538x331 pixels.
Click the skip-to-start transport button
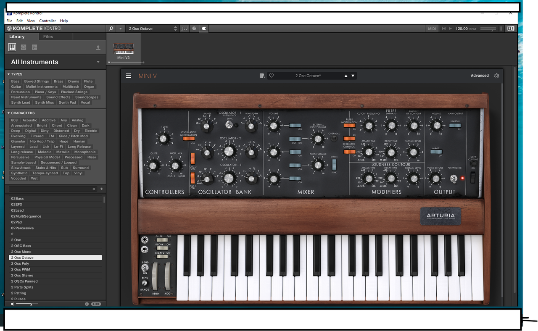click(x=443, y=29)
